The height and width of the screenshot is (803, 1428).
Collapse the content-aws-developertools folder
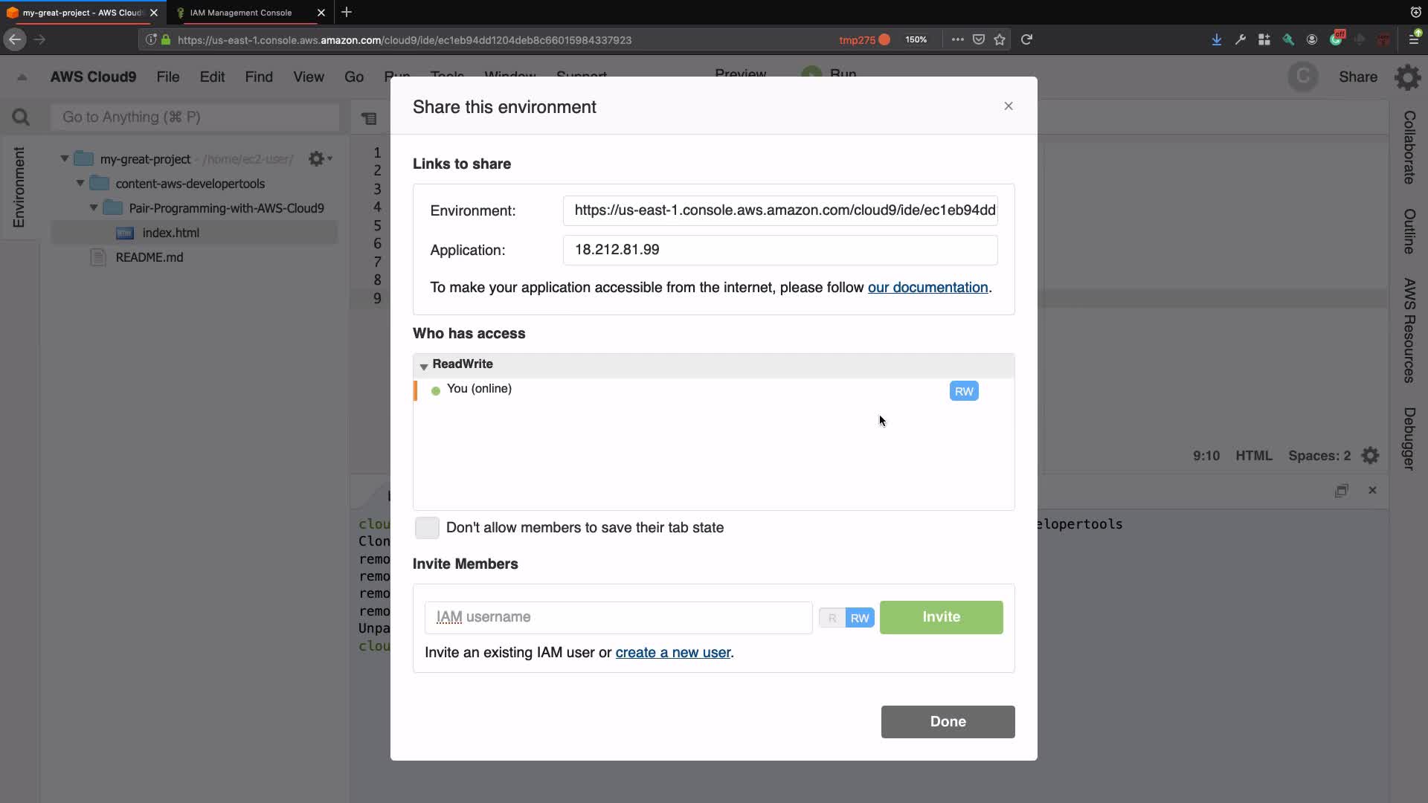(80, 184)
